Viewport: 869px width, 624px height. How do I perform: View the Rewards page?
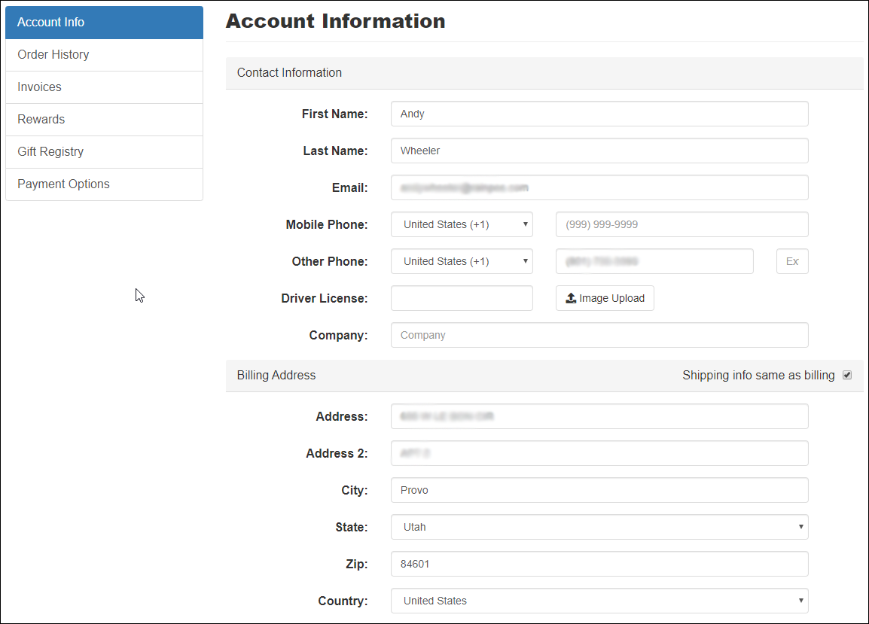104,120
